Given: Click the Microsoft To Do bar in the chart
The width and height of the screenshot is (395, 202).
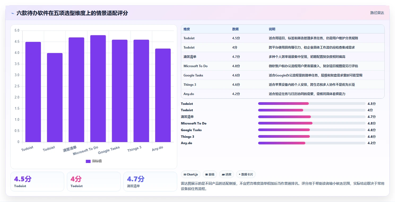Looking at the screenshot, I should coord(98,89).
